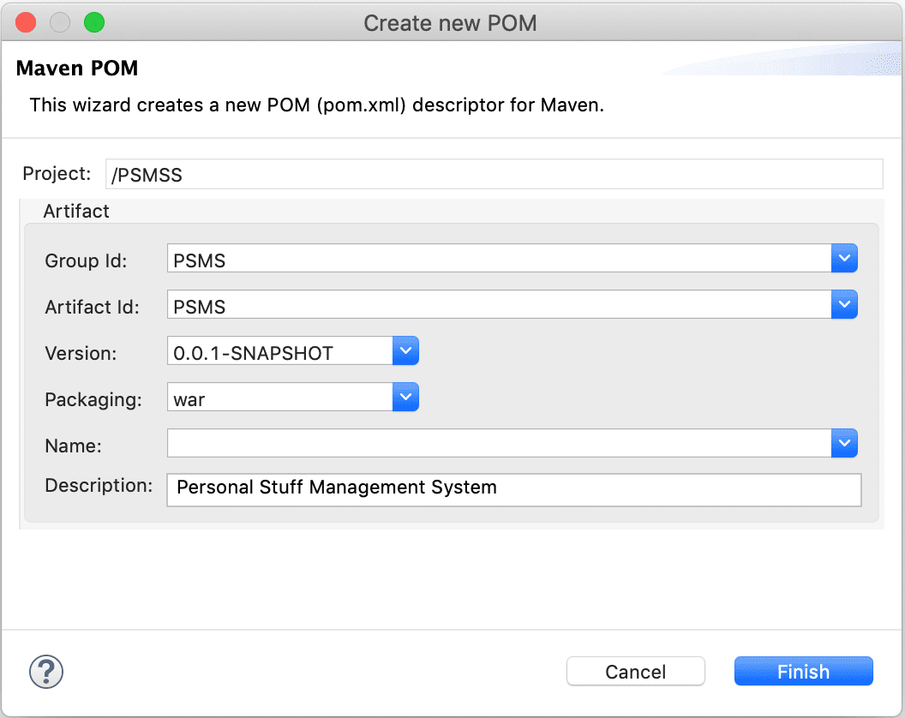Click into the Artifact Id text field
The image size is (905, 718).
[x=500, y=304]
